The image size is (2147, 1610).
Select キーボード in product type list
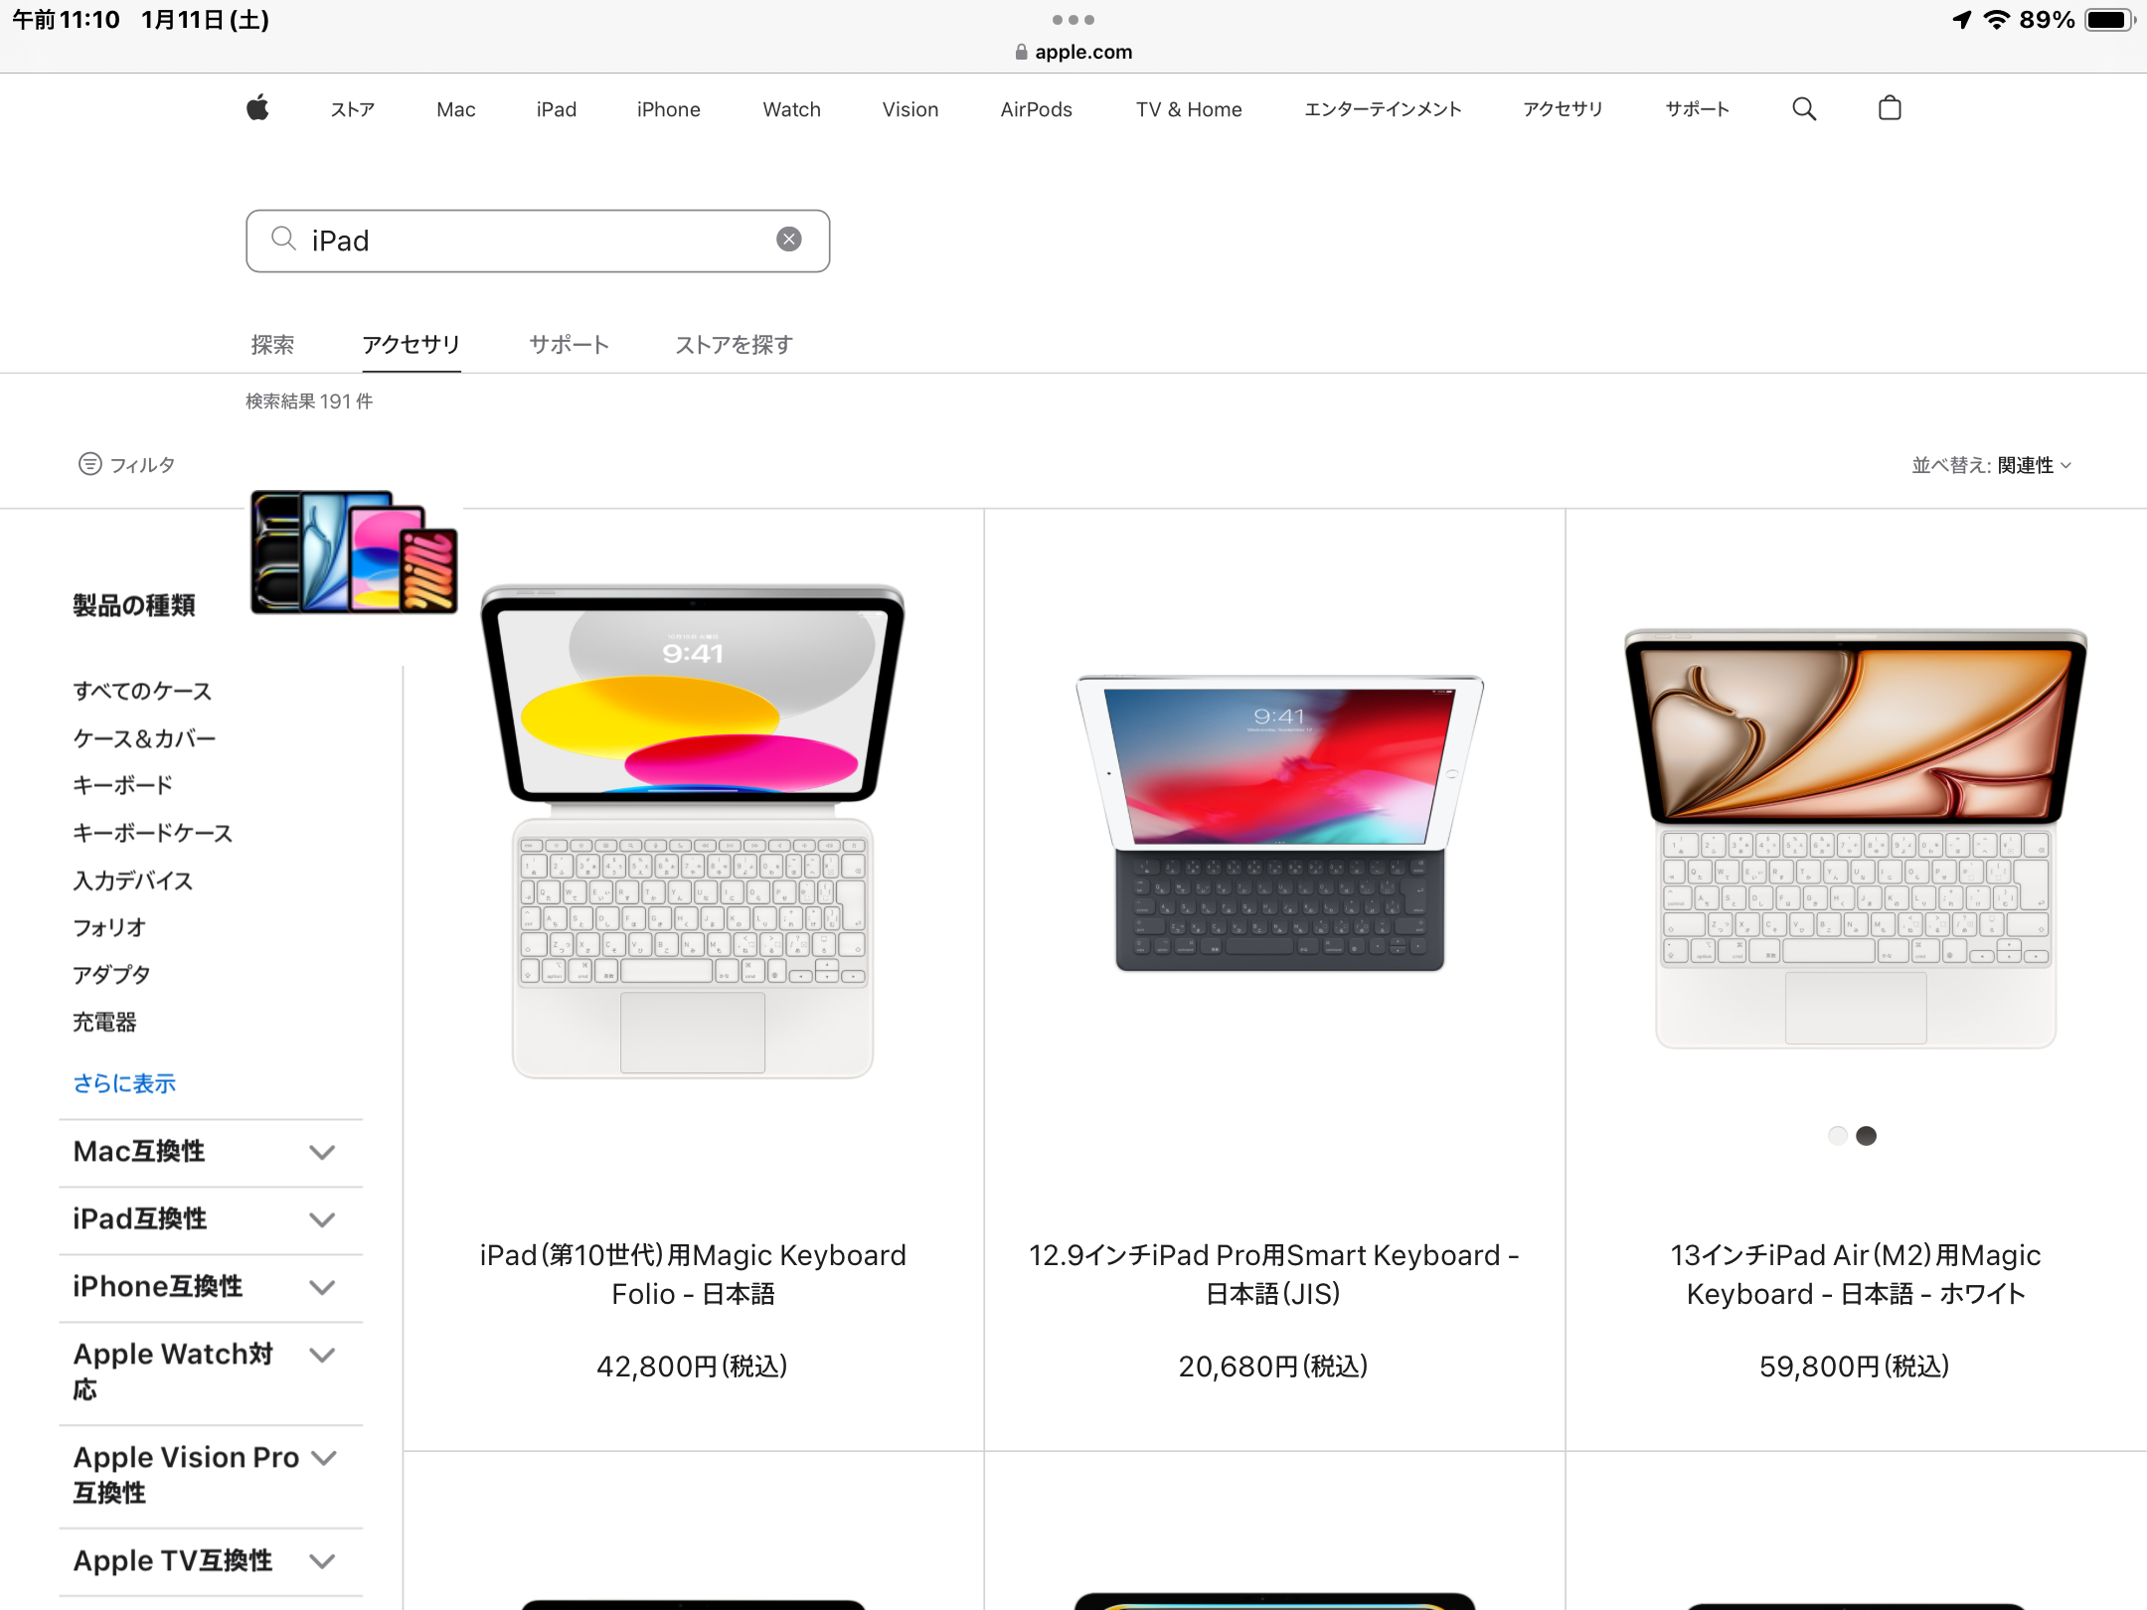[123, 785]
